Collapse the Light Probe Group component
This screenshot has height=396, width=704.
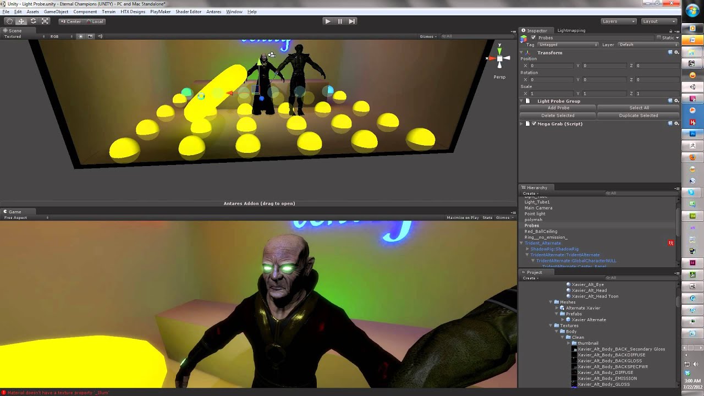coord(522,101)
